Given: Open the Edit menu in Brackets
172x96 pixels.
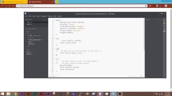Looking at the screenshot, I should (30, 16).
